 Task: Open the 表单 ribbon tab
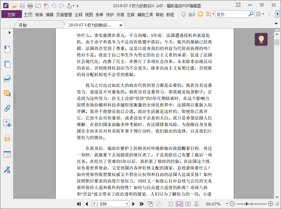coord(99,15)
